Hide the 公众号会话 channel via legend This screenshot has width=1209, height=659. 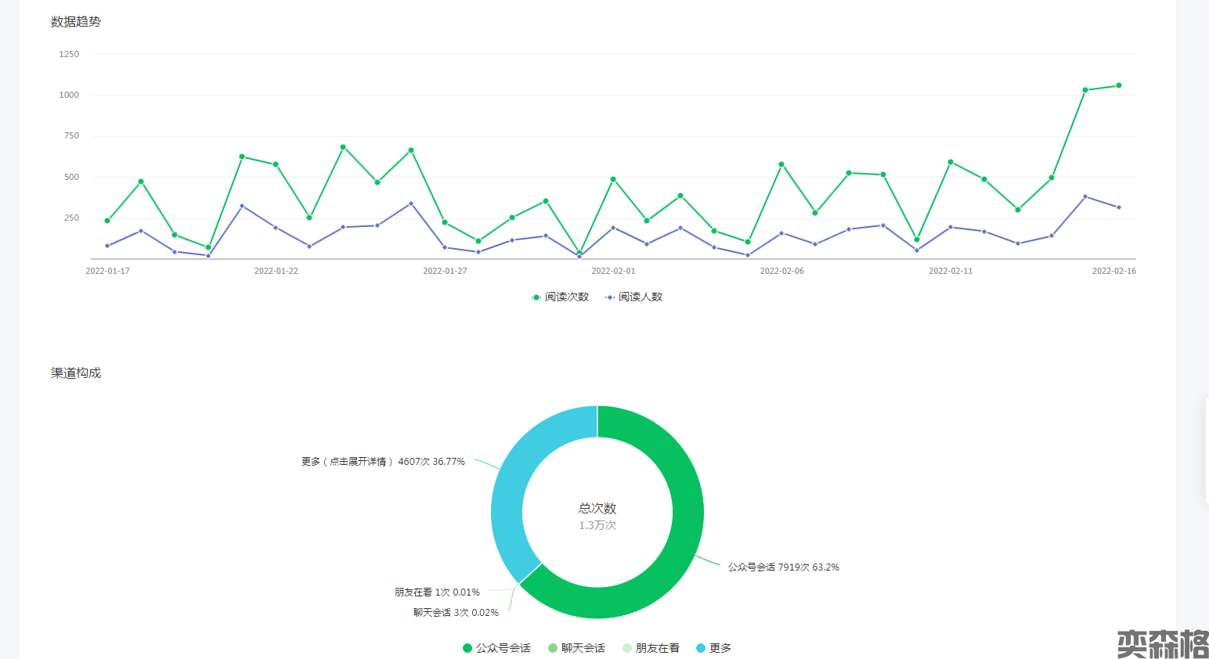(497, 648)
